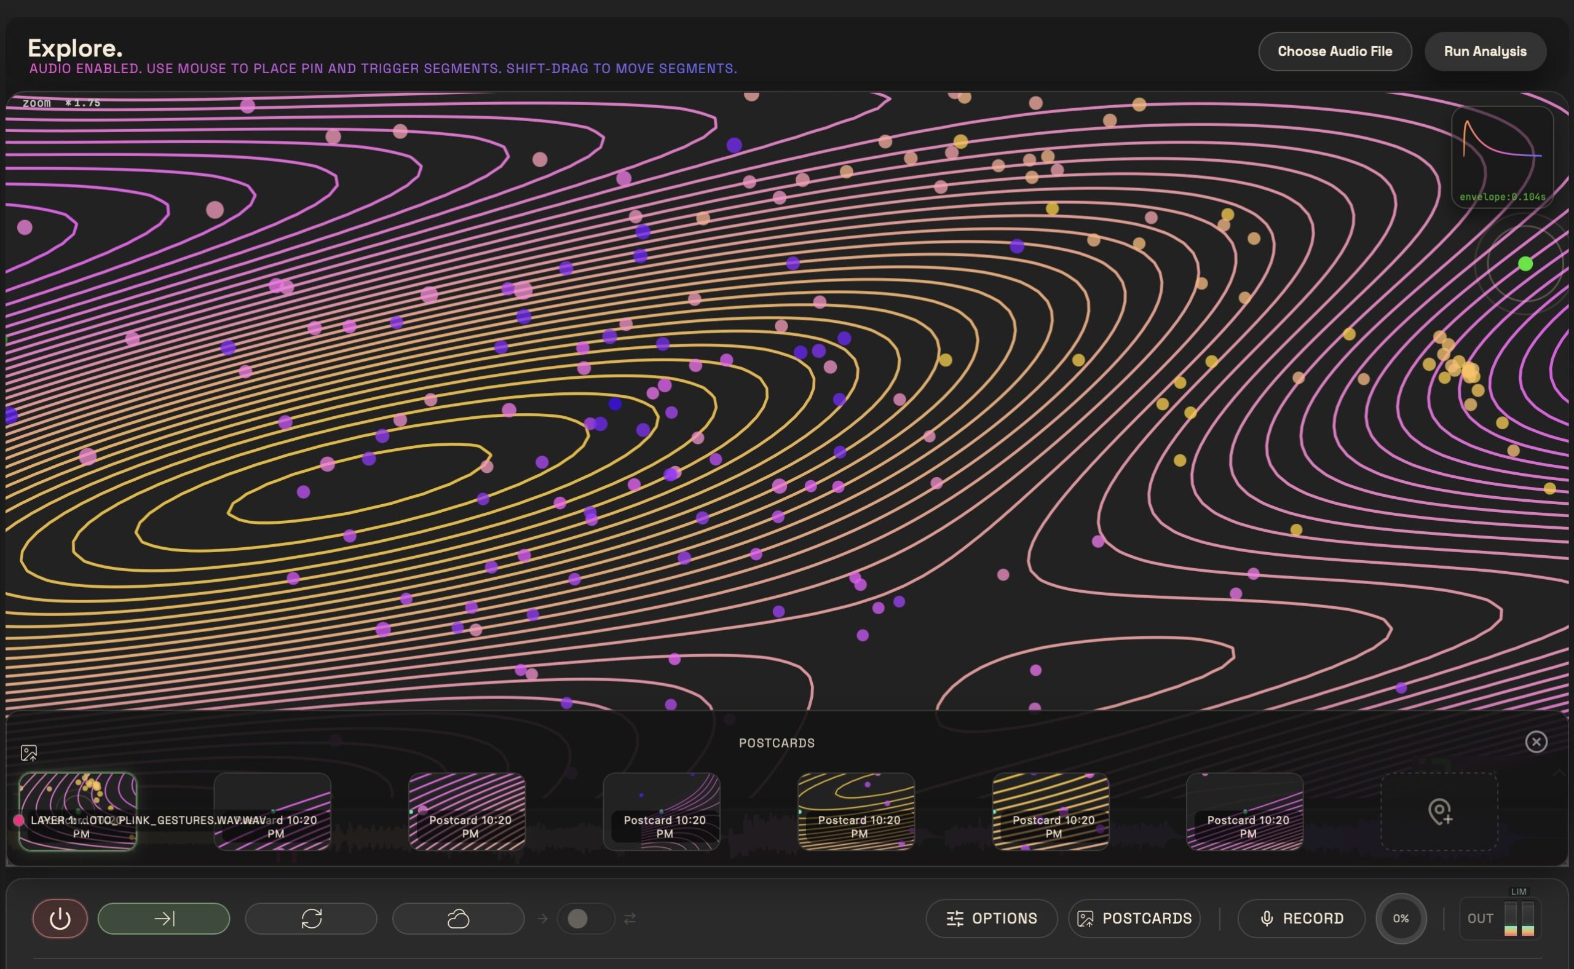1574x969 pixels.
Task: Click the green dot in the circular pad
Action: pos(1525,263)
